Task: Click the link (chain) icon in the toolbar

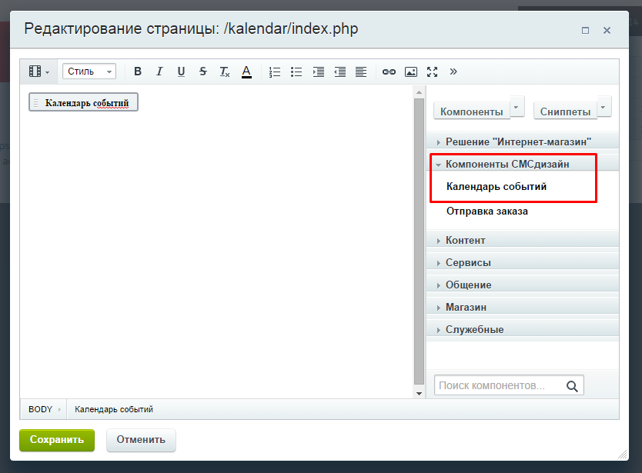Action: (388, 71)
